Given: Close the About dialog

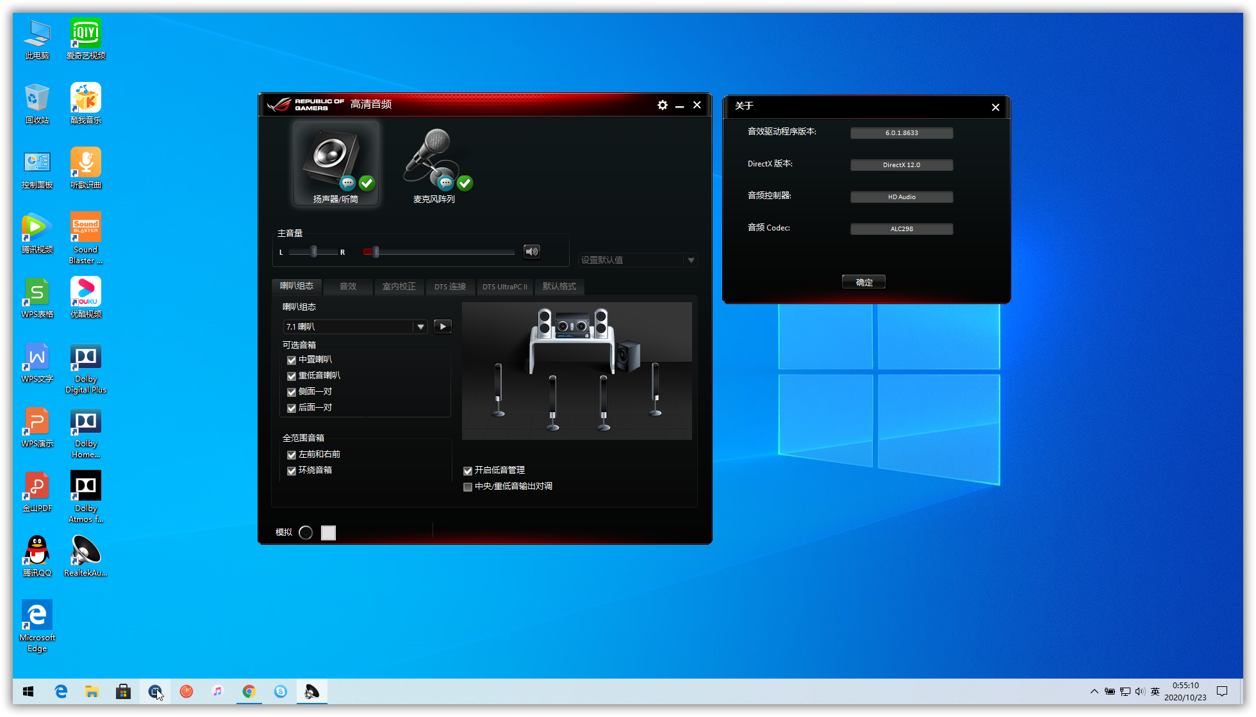Looking at the screenshot, I should coord(995,107).
